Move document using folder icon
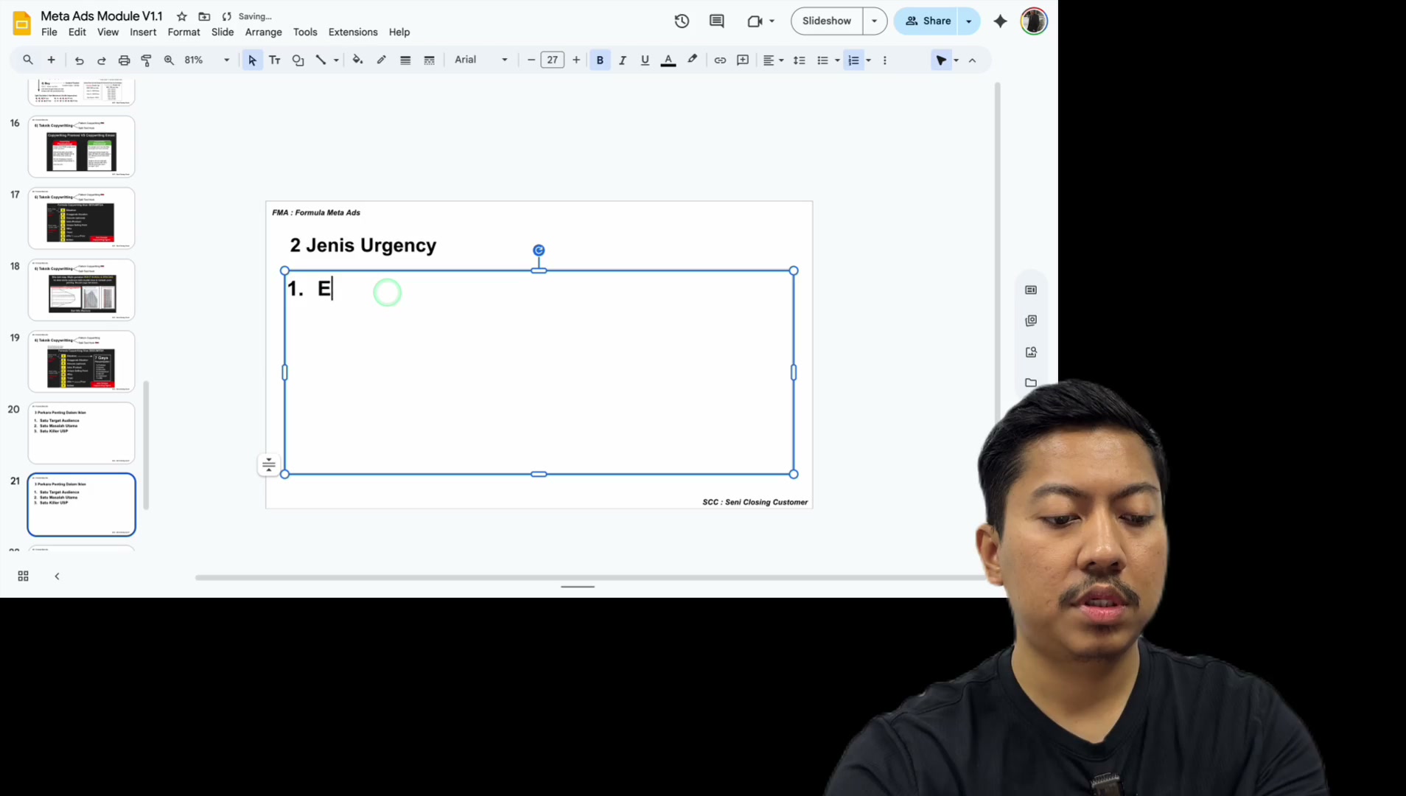This screenshot has width=1406, height=796. tap(204, 16)
